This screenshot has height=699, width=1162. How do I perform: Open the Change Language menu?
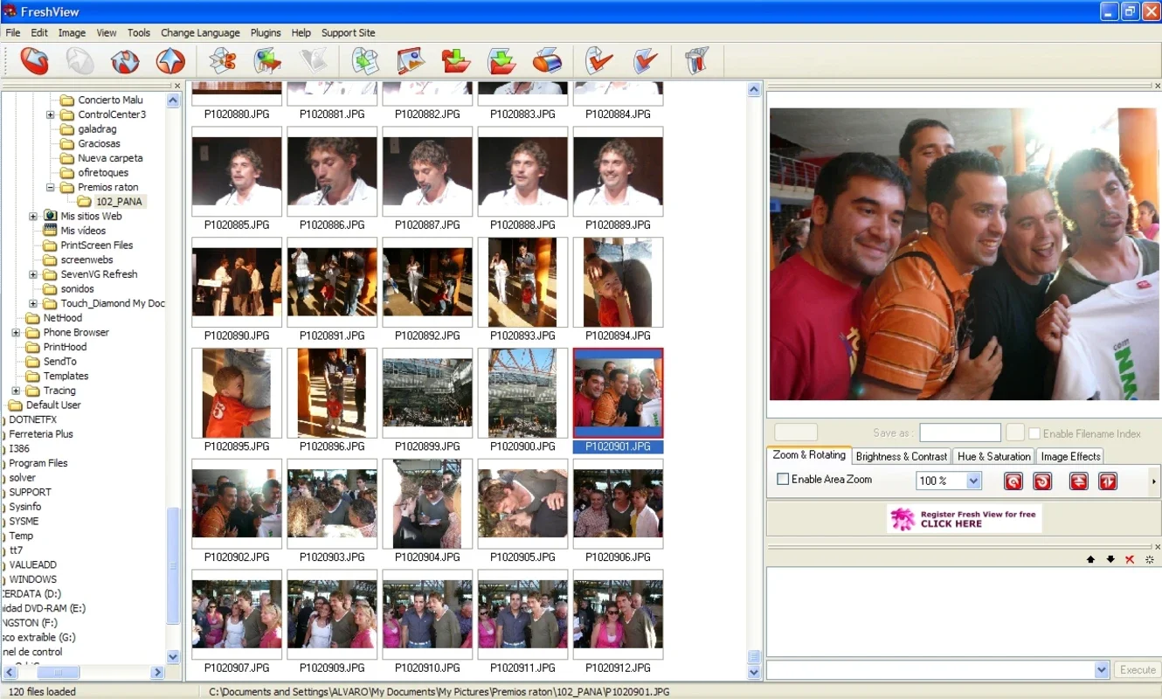[x=200, y=33]
